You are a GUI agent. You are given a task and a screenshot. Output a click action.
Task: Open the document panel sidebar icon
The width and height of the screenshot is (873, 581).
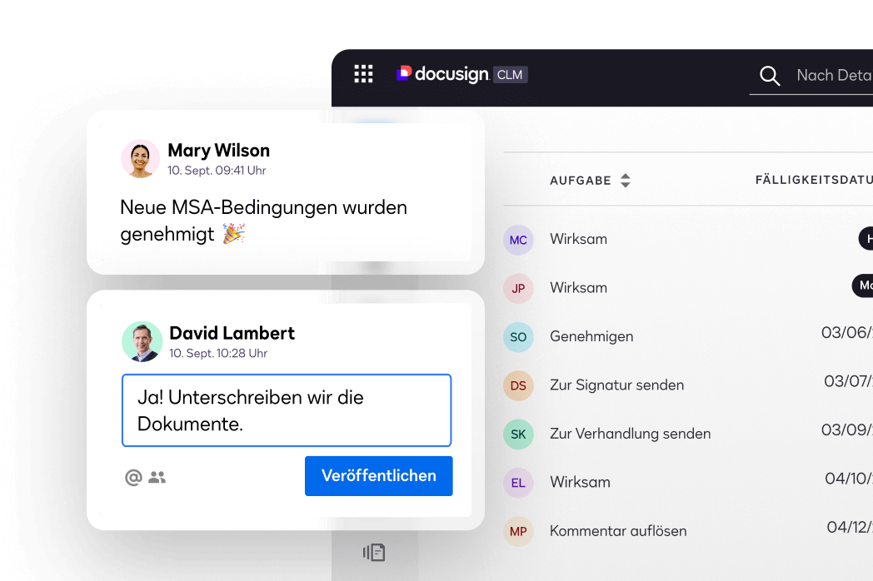click(374, 552)
